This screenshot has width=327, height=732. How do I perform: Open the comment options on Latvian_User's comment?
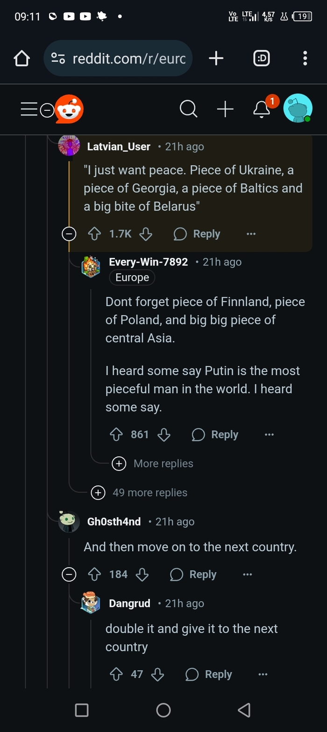[x=251, y=234]
